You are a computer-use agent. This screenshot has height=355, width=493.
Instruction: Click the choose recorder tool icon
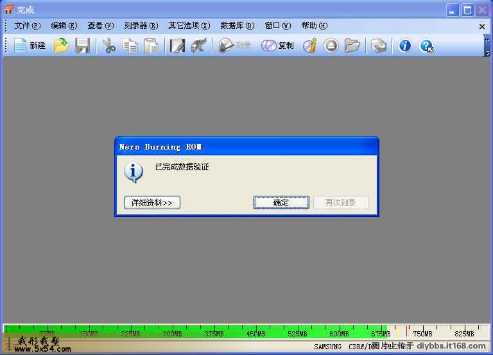pyautogui.click(x=199, y=46)
